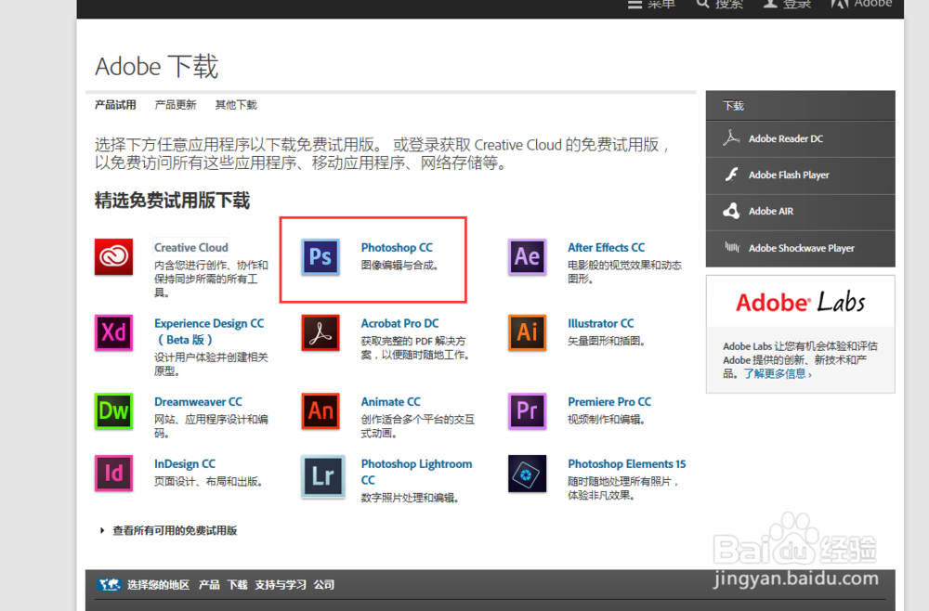Click the Adobe Shockwave Player sidebar entry

(x=801, y=248)
